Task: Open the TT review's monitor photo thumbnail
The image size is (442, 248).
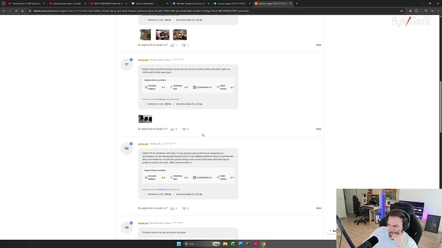Action: pyautogui.click(x=145, y=119)
